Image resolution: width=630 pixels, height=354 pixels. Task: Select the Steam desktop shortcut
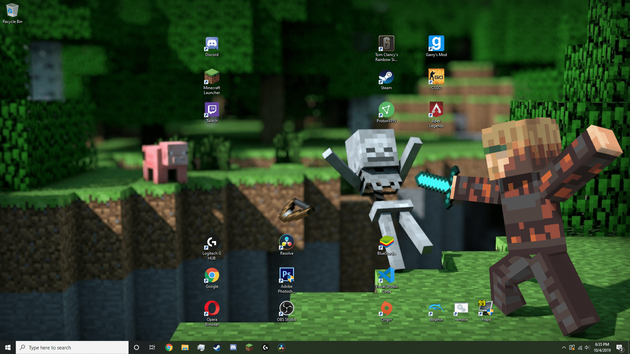click(x=387, y=80)
